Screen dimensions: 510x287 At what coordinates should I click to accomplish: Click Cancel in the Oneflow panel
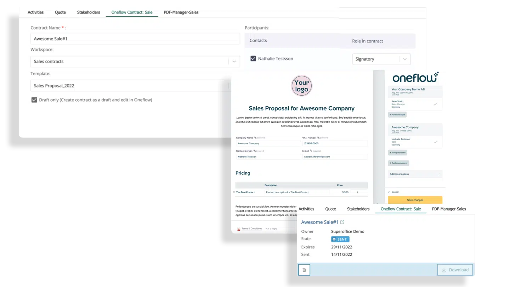(x=393, y=192)
